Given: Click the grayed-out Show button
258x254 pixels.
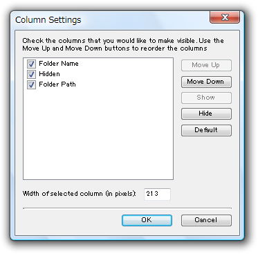Looking at the screenshot, I should tap(206, 98).
